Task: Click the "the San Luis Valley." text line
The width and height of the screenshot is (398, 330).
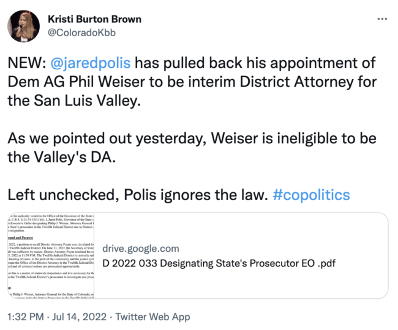Action: [x=75, y=100]
